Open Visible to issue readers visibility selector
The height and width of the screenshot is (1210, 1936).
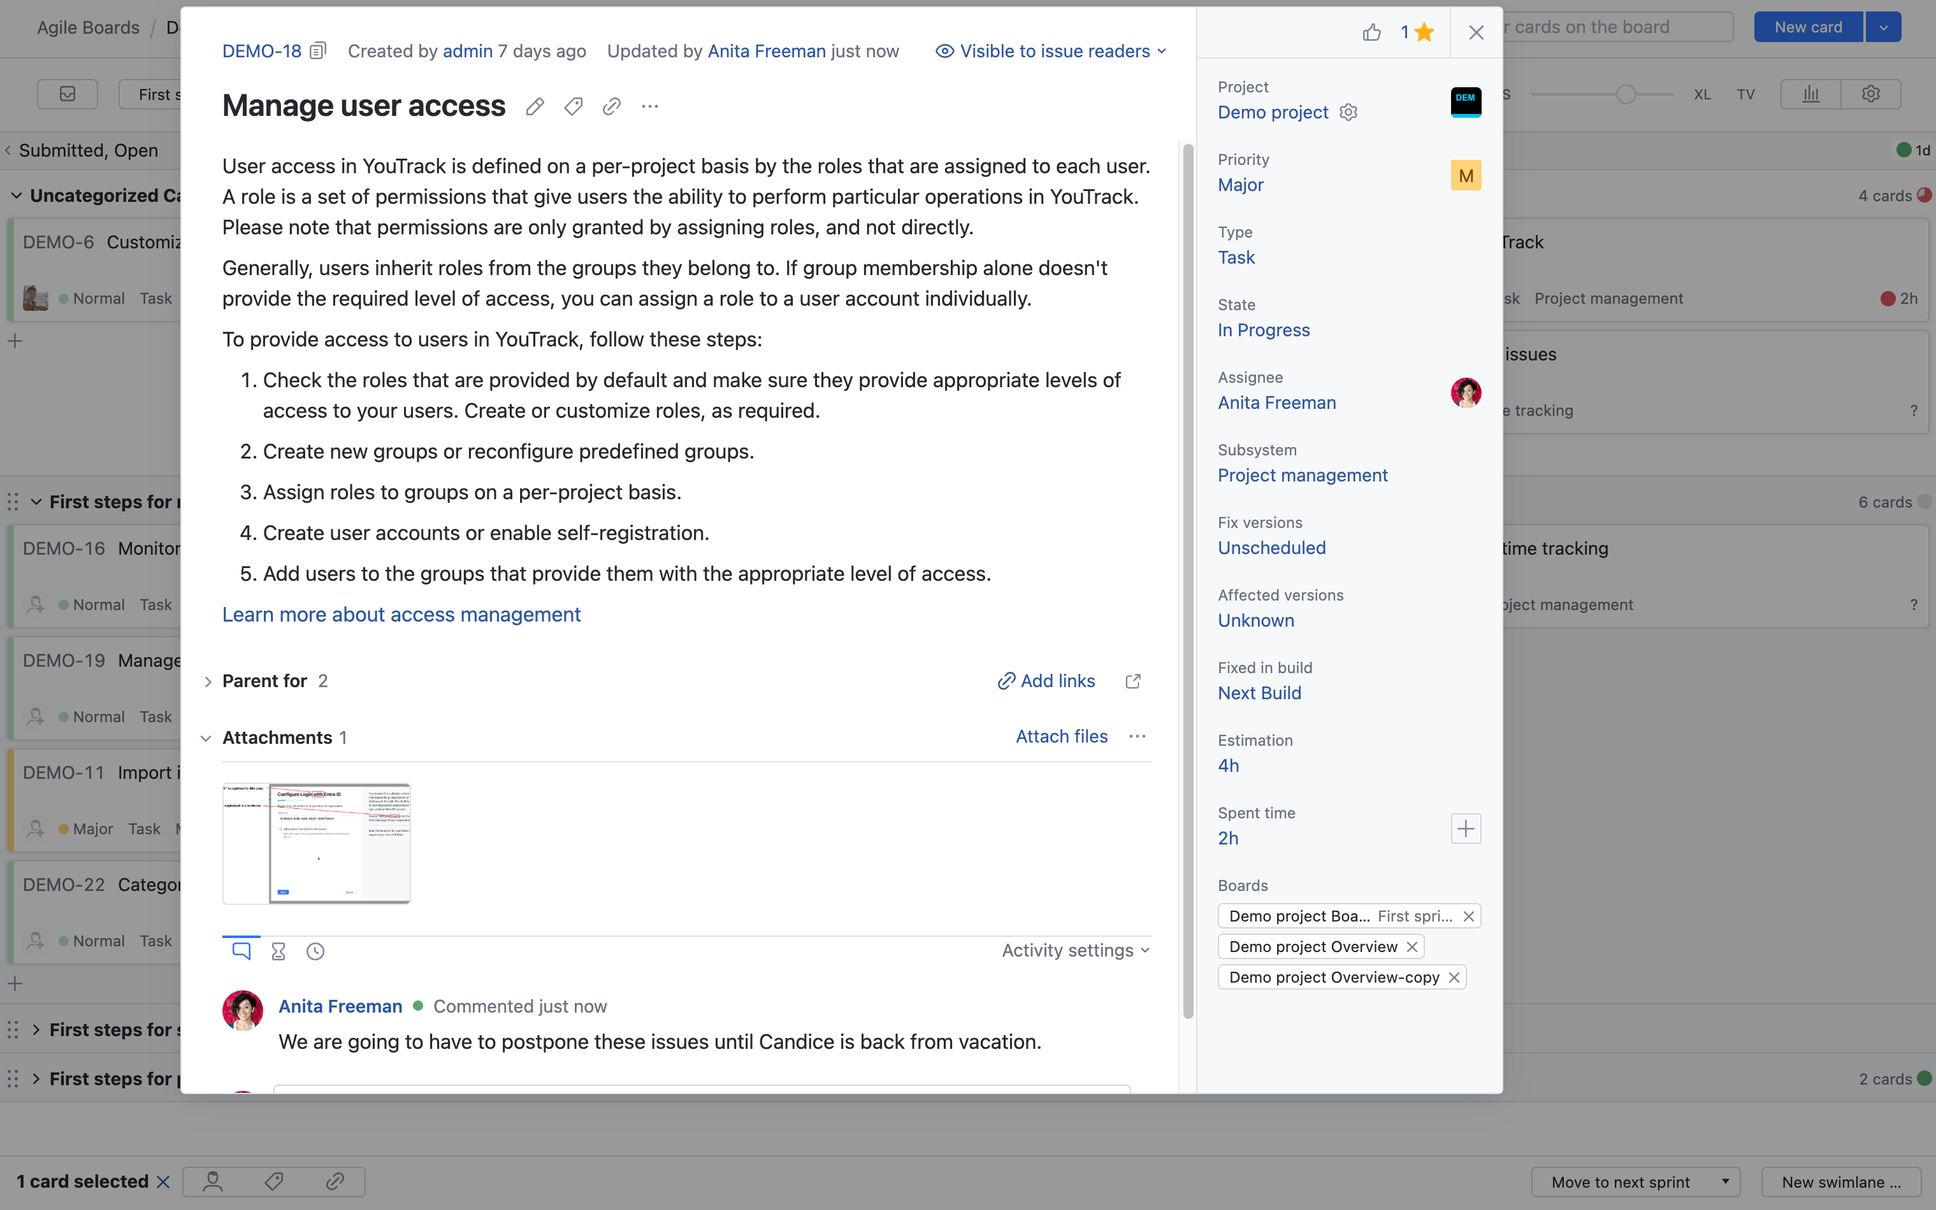click(1050, 51)
